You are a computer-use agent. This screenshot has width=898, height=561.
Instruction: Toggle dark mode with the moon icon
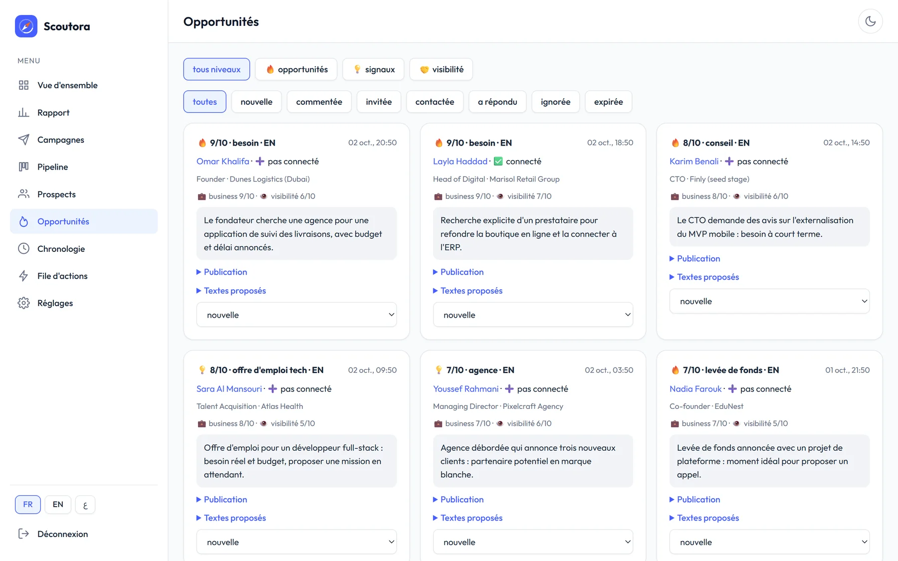870,21
